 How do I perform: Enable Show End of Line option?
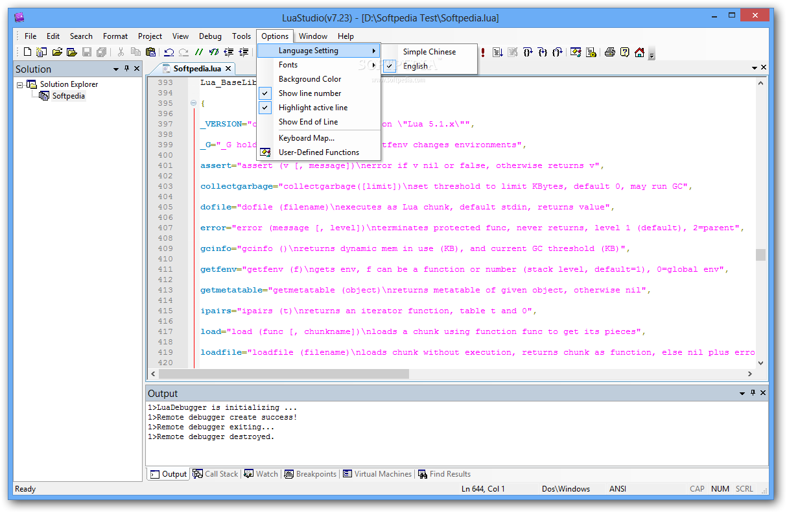pos(318,122)
